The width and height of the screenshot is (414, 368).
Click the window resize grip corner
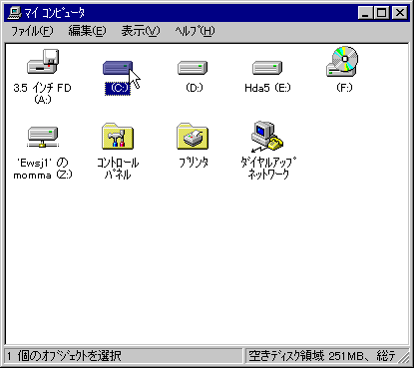click(405, 358)
